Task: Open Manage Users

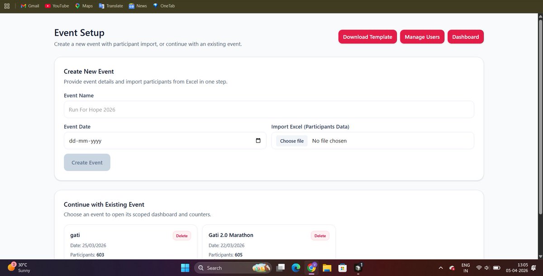Action: [422, 37]
